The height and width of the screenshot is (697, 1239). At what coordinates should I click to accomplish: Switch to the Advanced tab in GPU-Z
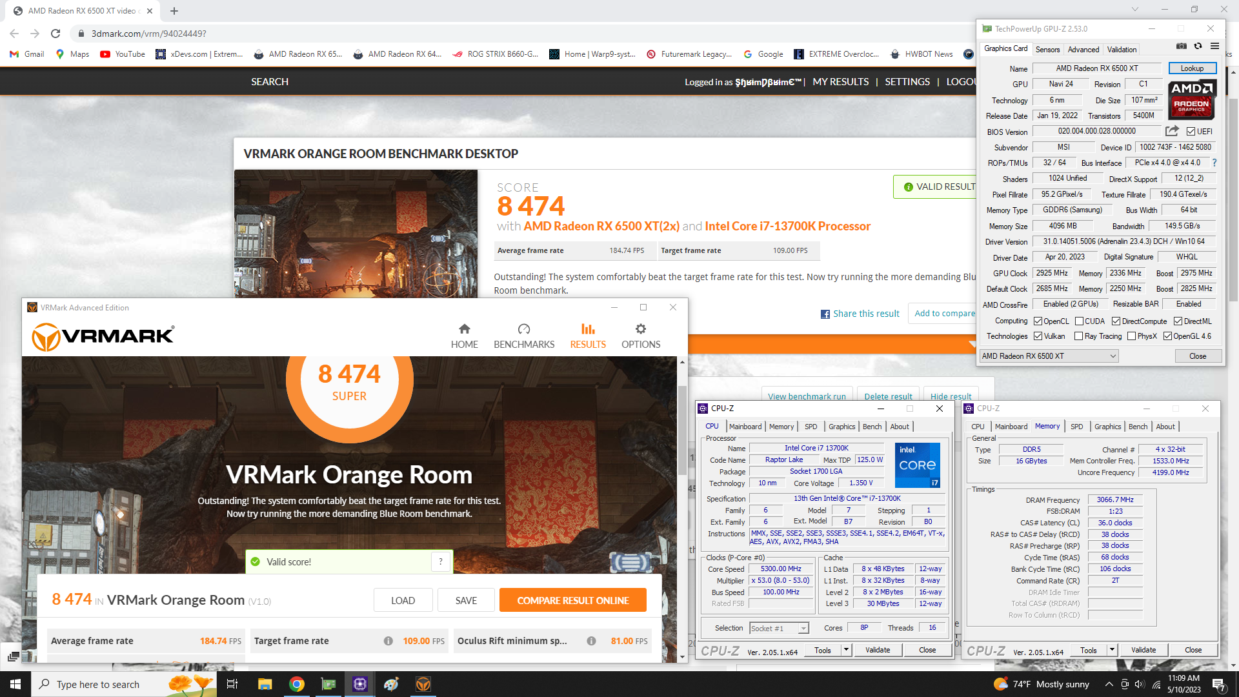coord(1083,50)
